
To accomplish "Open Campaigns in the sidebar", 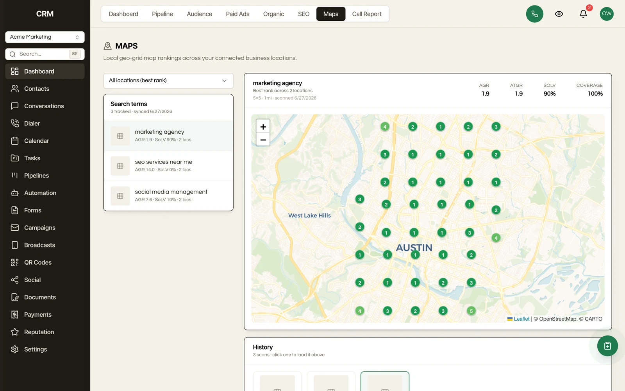I will pos(45,228).
